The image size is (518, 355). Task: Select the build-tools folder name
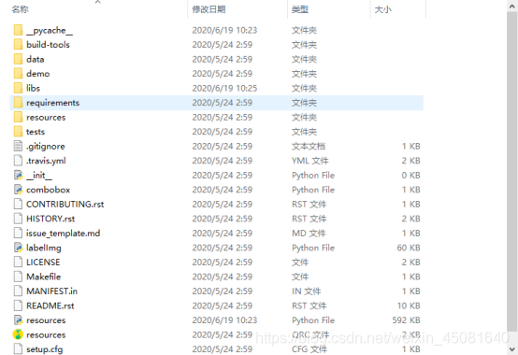[x=48, y=45]
